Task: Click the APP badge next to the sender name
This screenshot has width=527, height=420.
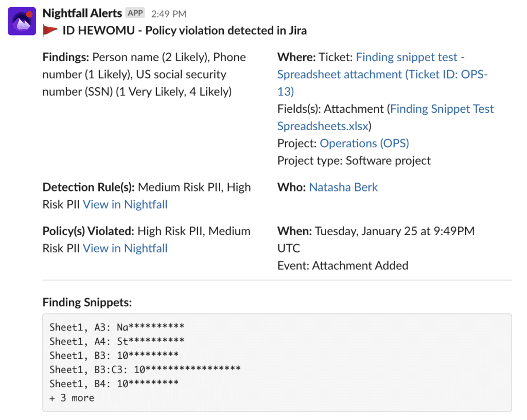Action: [135, 13]
